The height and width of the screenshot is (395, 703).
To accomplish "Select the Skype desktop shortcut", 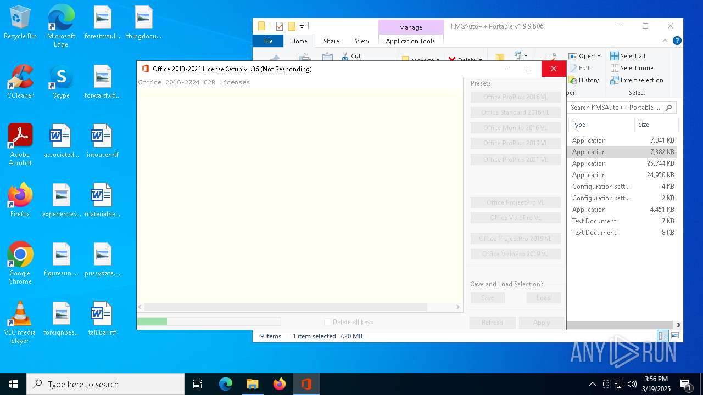I will pos(61,82).
